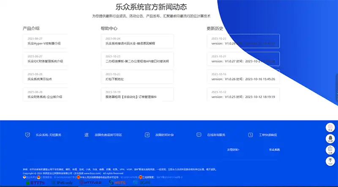Viewport: 338px width, 187px height.
Task: Click the 故障时间补偿 compensation icon
Action: click(x=147, y=135)
